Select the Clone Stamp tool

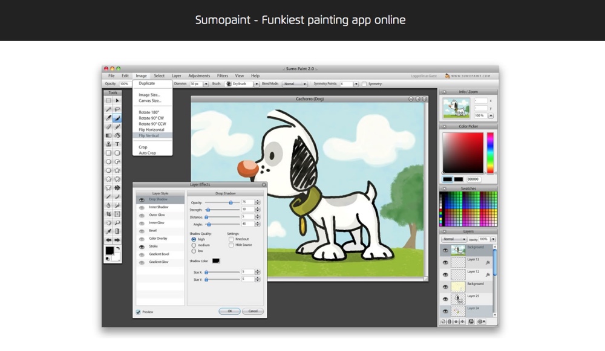pyautogui.click(x=108, y=144)
